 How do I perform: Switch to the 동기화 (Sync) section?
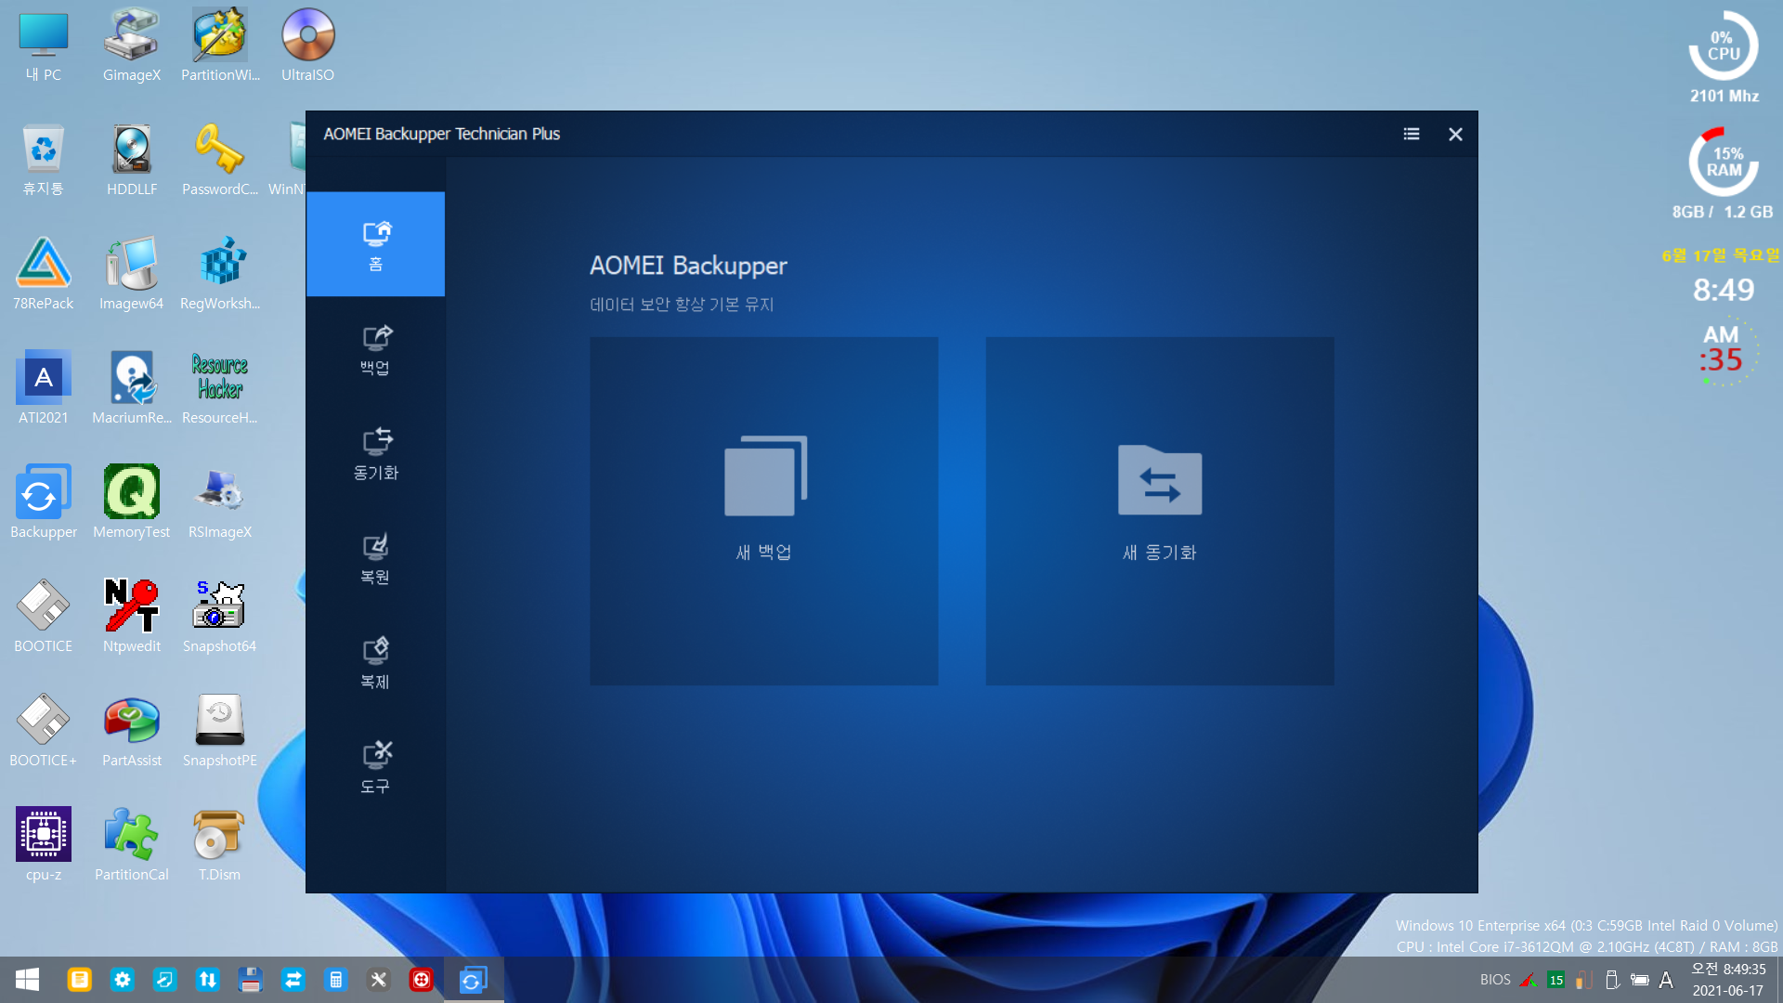(375, 454)
